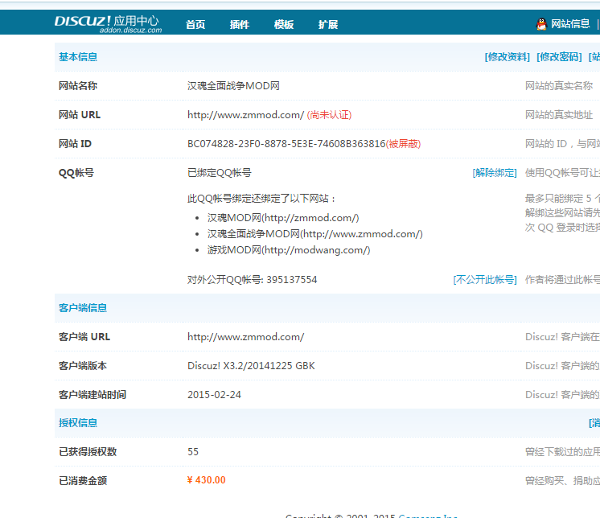600x518 pixels.
Task: Open the 插件 menu item
Action: [x=240, y=24]
